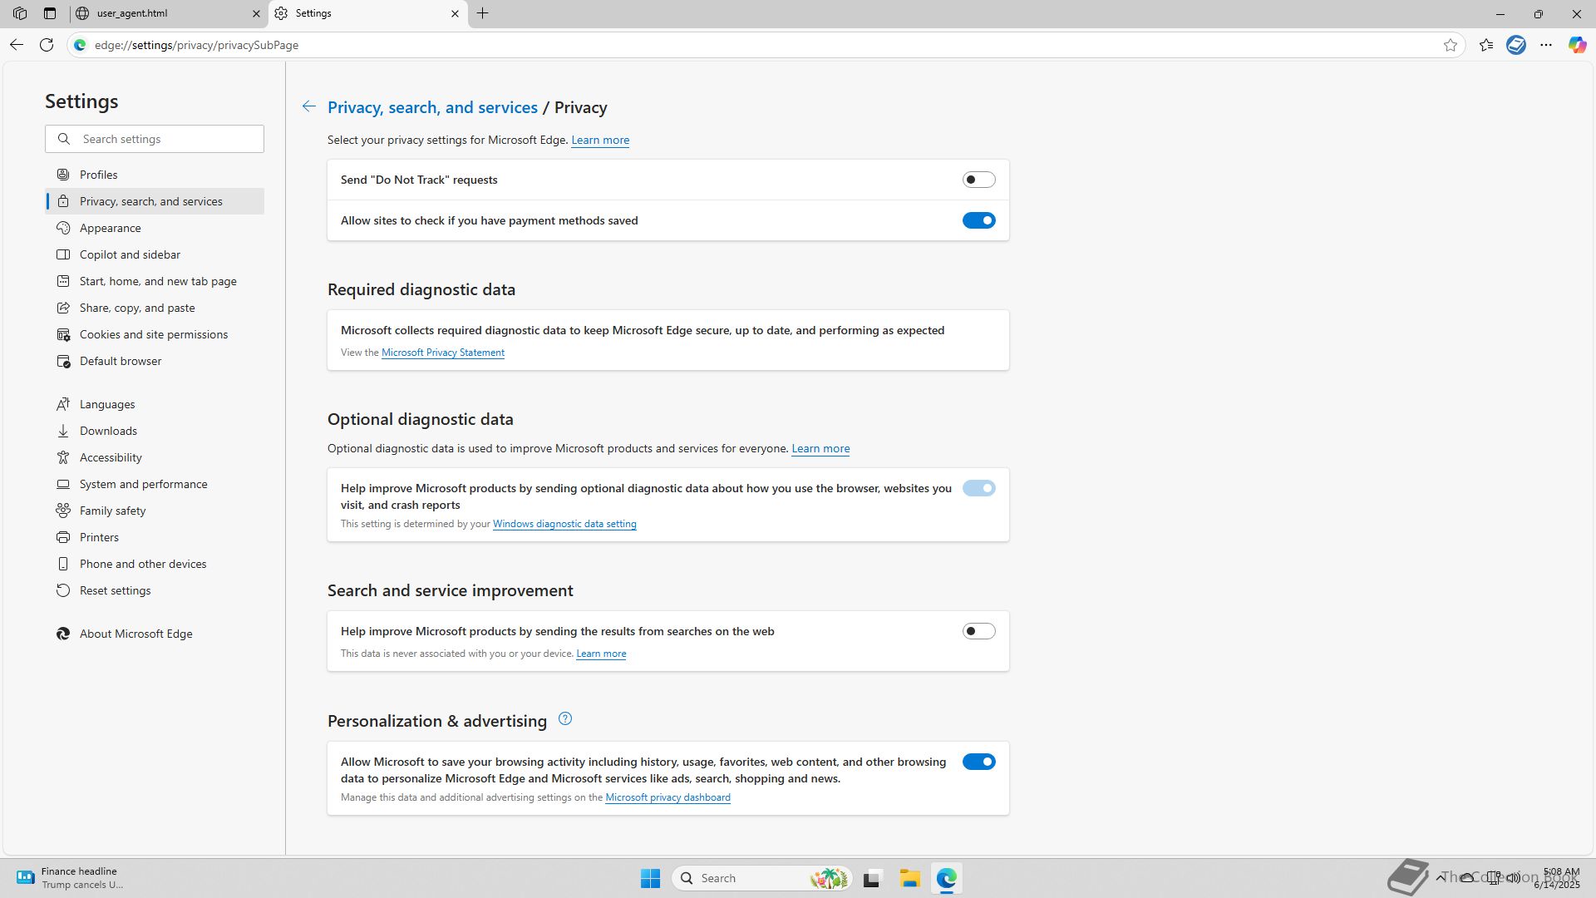Click the Workspaces icon at top left
Viewport: 1596px width, 898px height.
[x=20, y=13]
